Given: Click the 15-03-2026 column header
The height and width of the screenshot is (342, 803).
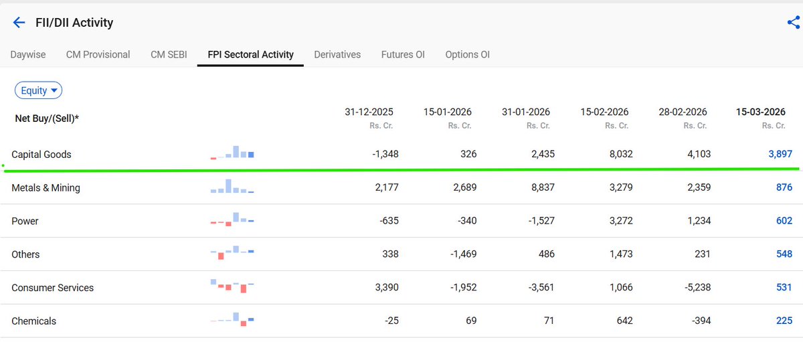Looking at the screenshot, I should (x=761, y=112).
